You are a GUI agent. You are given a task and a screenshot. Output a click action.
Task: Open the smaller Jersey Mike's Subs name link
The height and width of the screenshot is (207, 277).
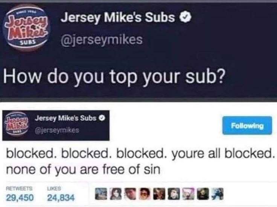[x=65, y=118]
